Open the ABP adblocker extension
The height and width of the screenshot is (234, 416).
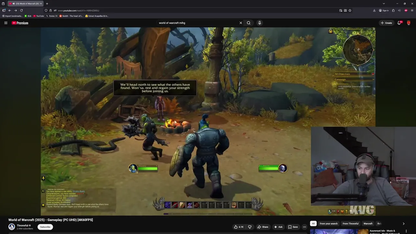coord(406,10)
